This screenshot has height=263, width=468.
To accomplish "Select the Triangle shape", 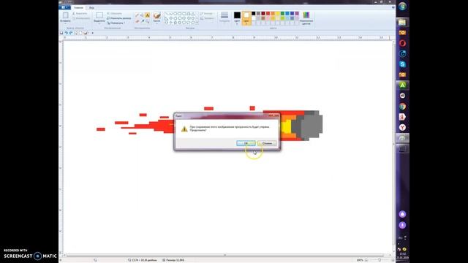I will coord(193,14).
